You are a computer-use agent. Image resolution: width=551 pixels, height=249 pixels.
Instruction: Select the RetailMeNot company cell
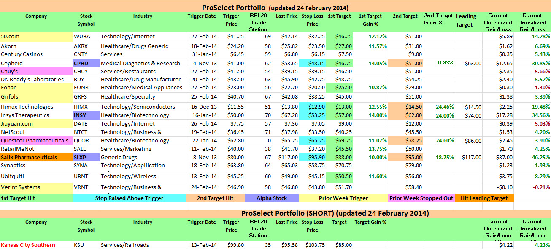[36, 149]
